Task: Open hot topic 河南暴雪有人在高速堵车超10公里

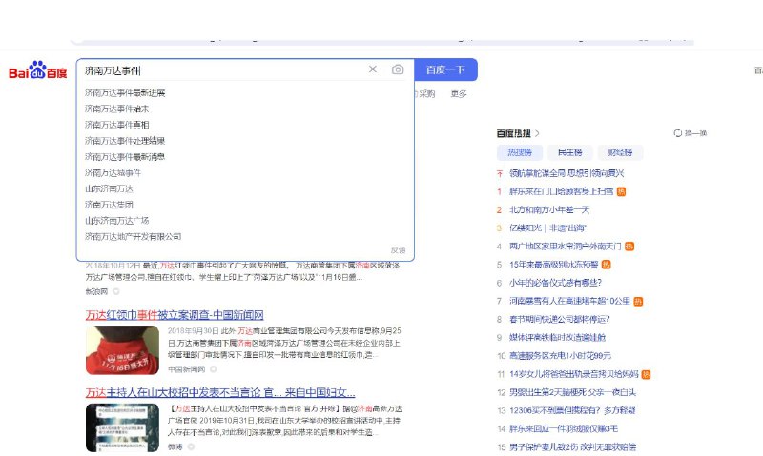Action: point(569,302)
